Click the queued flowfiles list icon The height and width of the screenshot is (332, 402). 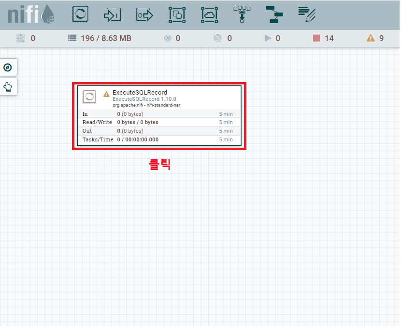72,38
